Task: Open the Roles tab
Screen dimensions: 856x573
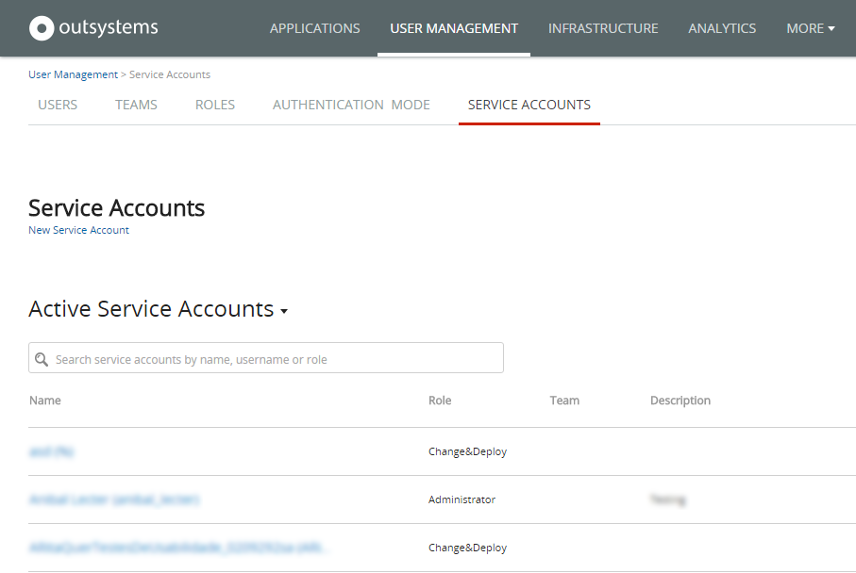Action: [215, 105]
